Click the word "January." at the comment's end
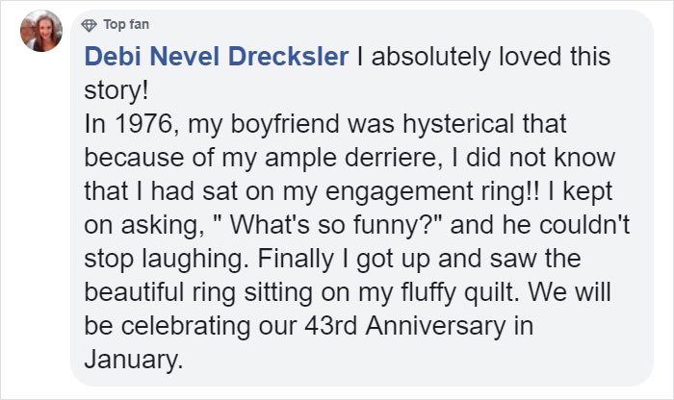Screen dimensions: 674x400 (x=134, y=360)
